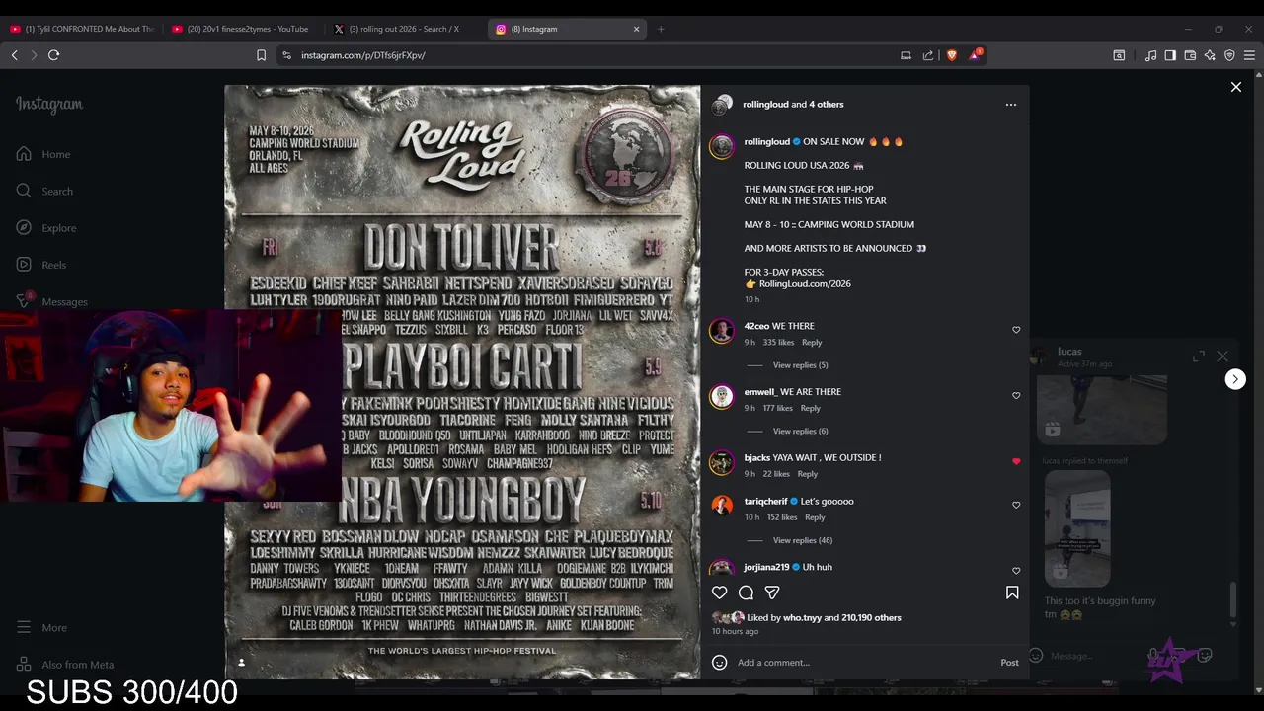Image resolution: width=1264 pixels, height=711 pixels.
Task: Click the Post comment button
Action: [x=1009, y=663]
